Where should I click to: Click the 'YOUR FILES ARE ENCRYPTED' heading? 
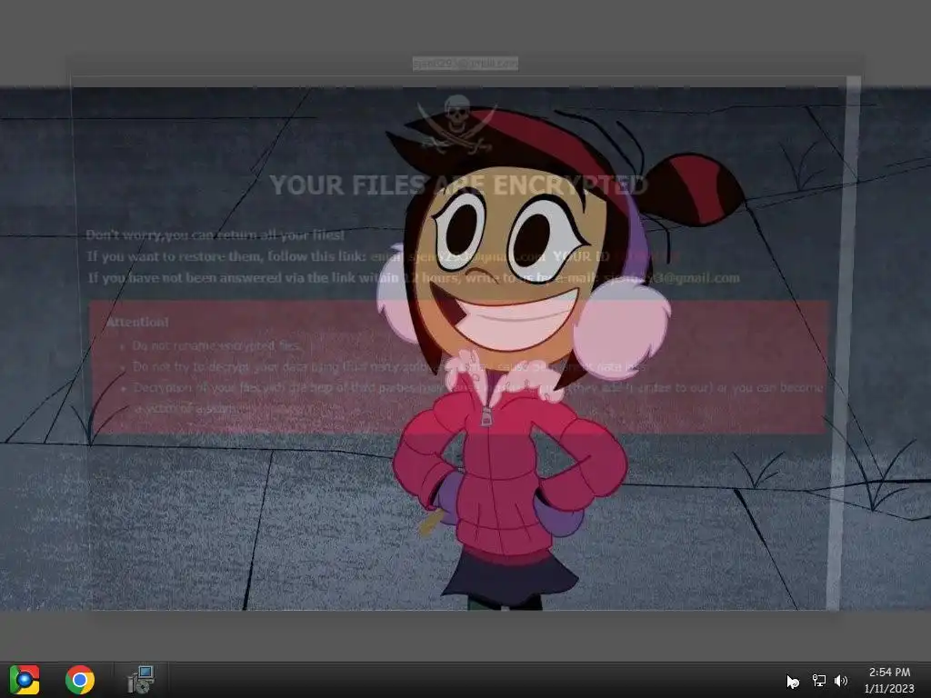coord(458,185)
